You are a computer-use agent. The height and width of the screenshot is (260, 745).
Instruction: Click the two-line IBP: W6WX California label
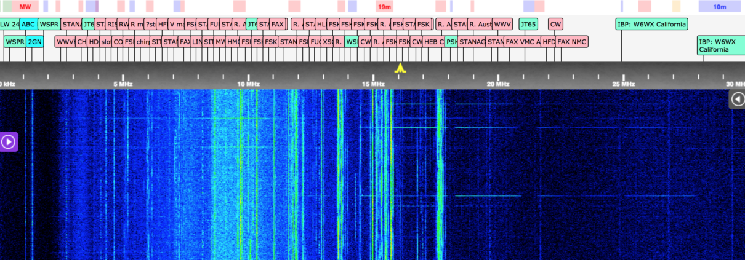point(720,45)
